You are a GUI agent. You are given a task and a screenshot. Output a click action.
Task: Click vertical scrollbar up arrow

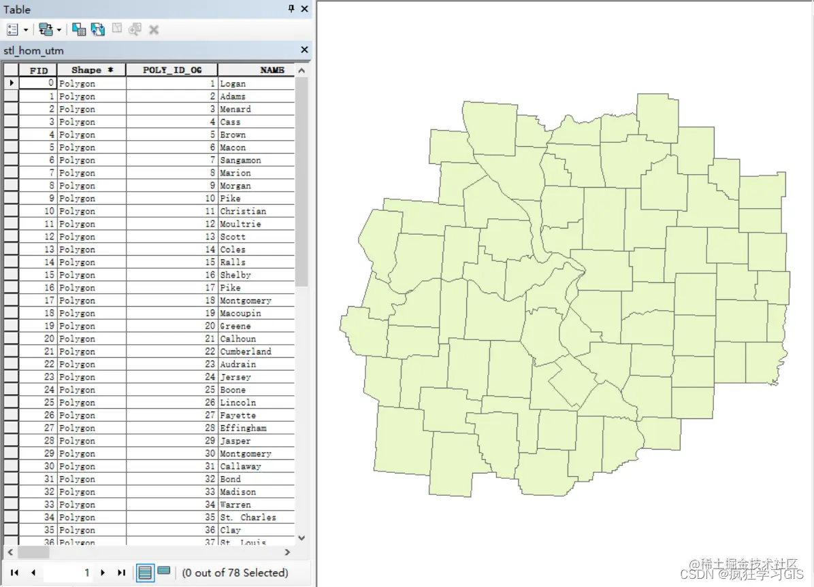pos(302,70)
